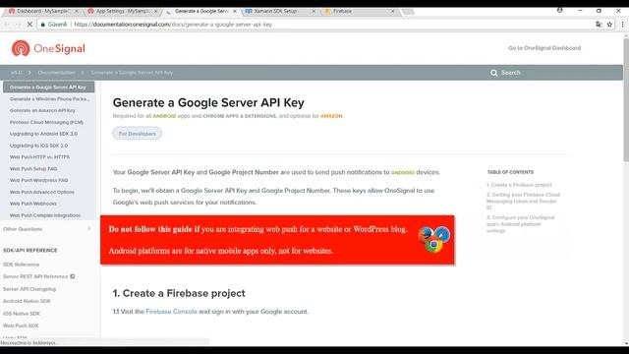
Task: Click the green android word in first paragraph
Action: 402,173
